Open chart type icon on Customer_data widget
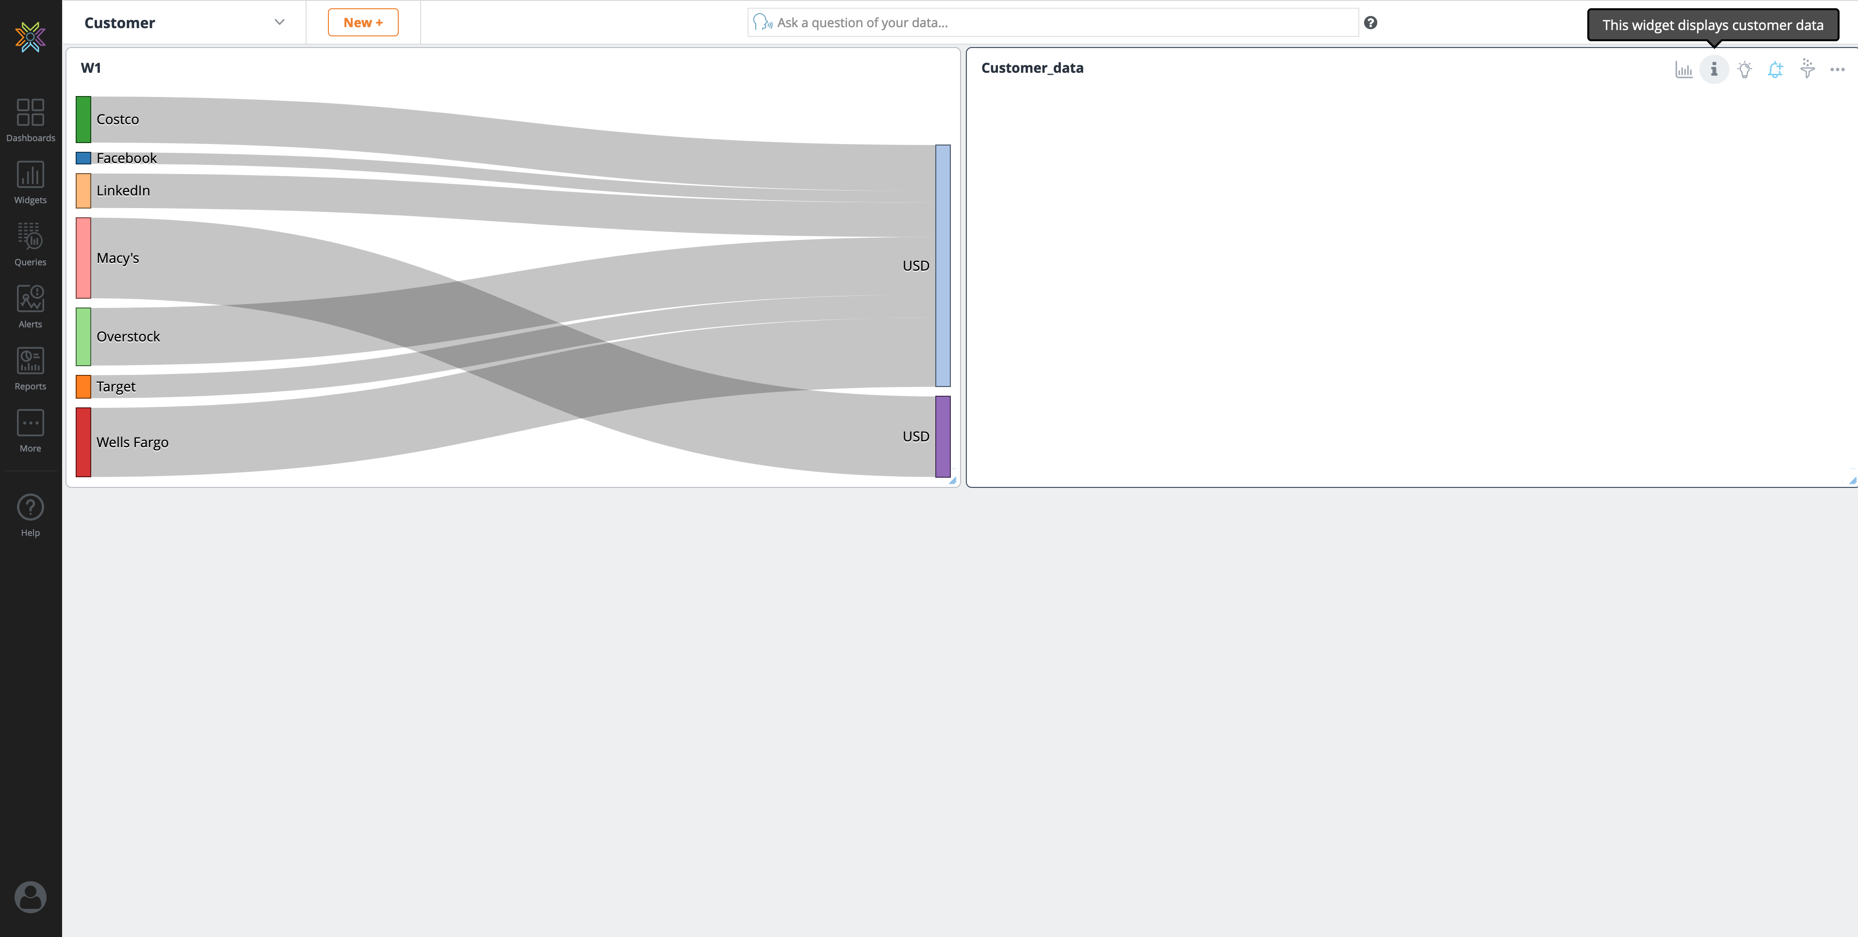 [x=1683, y=69]
